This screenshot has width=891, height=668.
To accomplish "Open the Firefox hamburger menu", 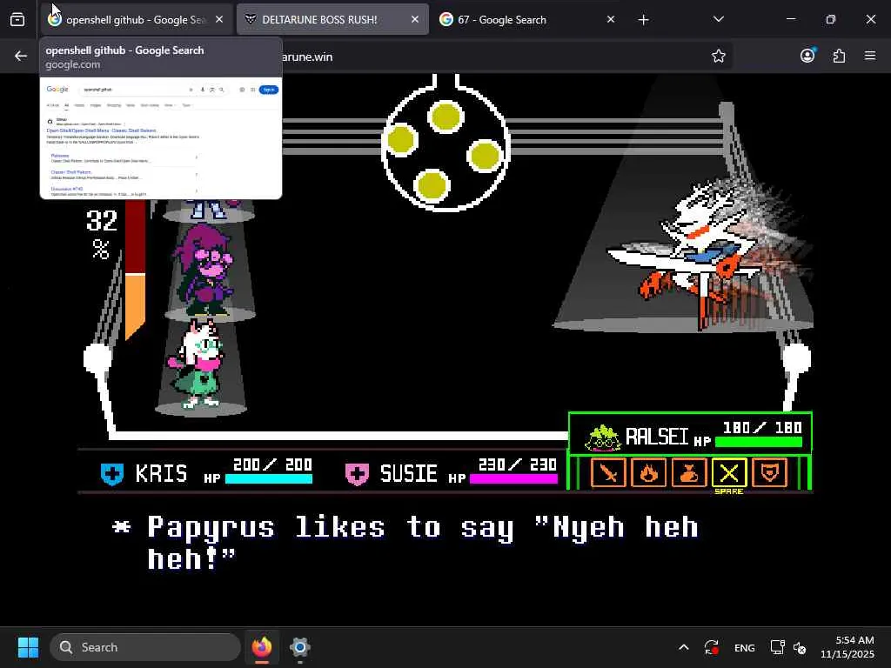I will point(870,56).
